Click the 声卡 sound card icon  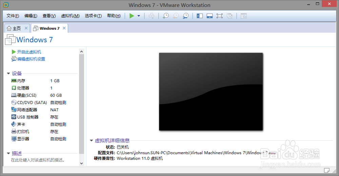click(x=14, y=124)
